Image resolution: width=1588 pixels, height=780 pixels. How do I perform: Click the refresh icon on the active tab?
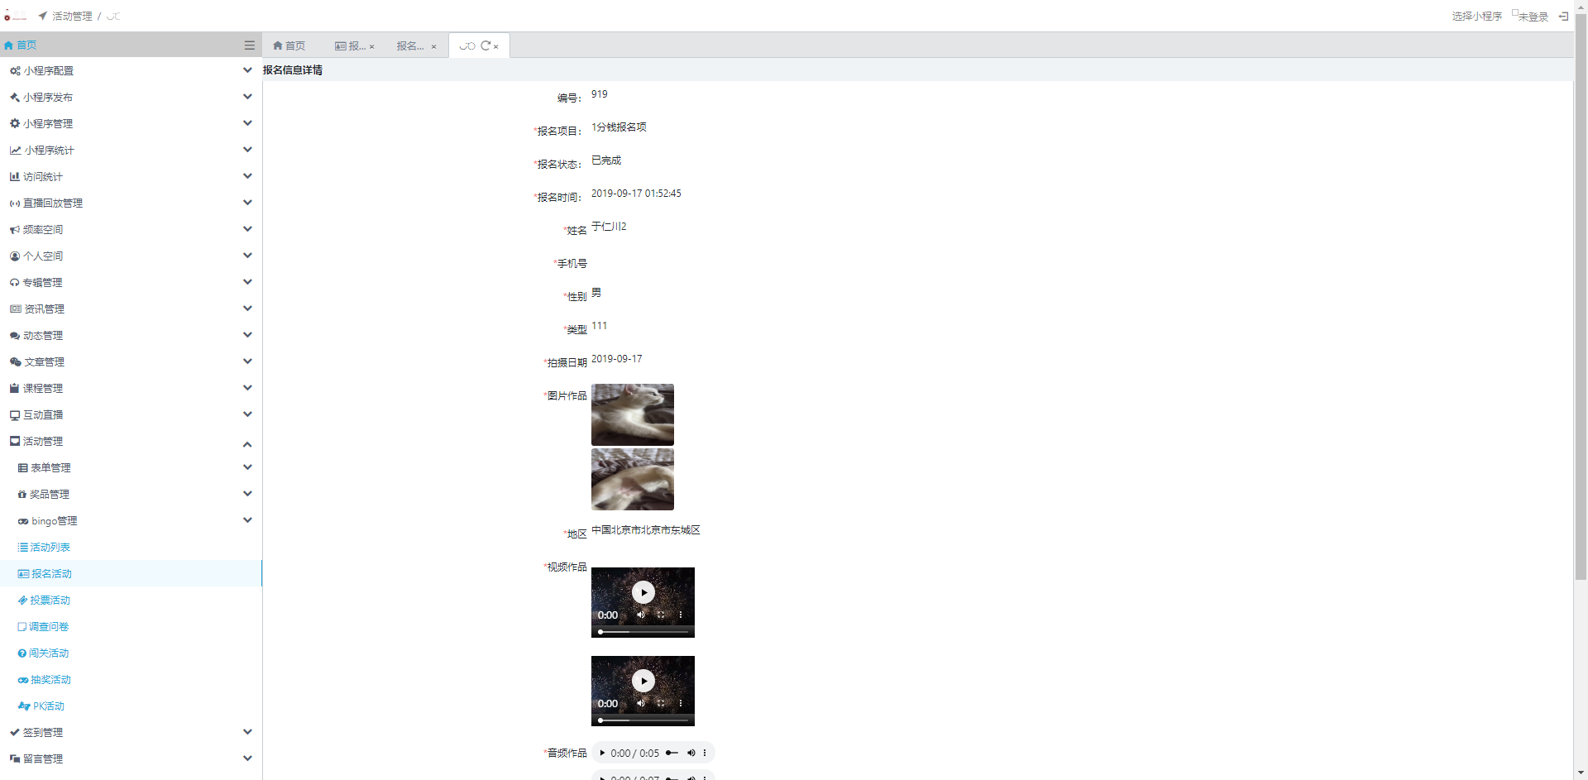pyautogui.click(x=485, y=46)
